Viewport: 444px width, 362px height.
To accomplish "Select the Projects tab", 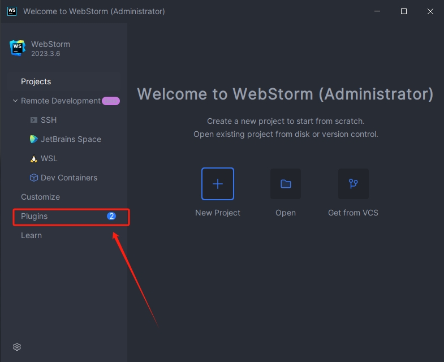I will point(36,81).
